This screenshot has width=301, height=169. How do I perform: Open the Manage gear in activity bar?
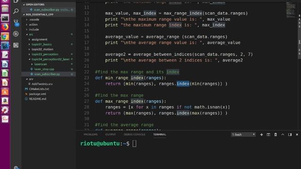[16, 168]
